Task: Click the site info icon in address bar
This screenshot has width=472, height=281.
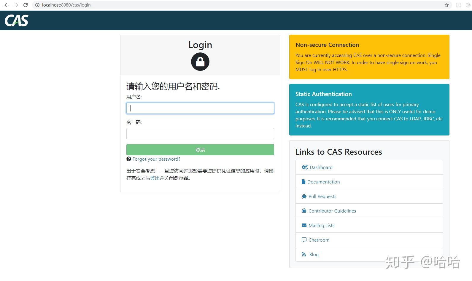Action: [x=37, y=5]
